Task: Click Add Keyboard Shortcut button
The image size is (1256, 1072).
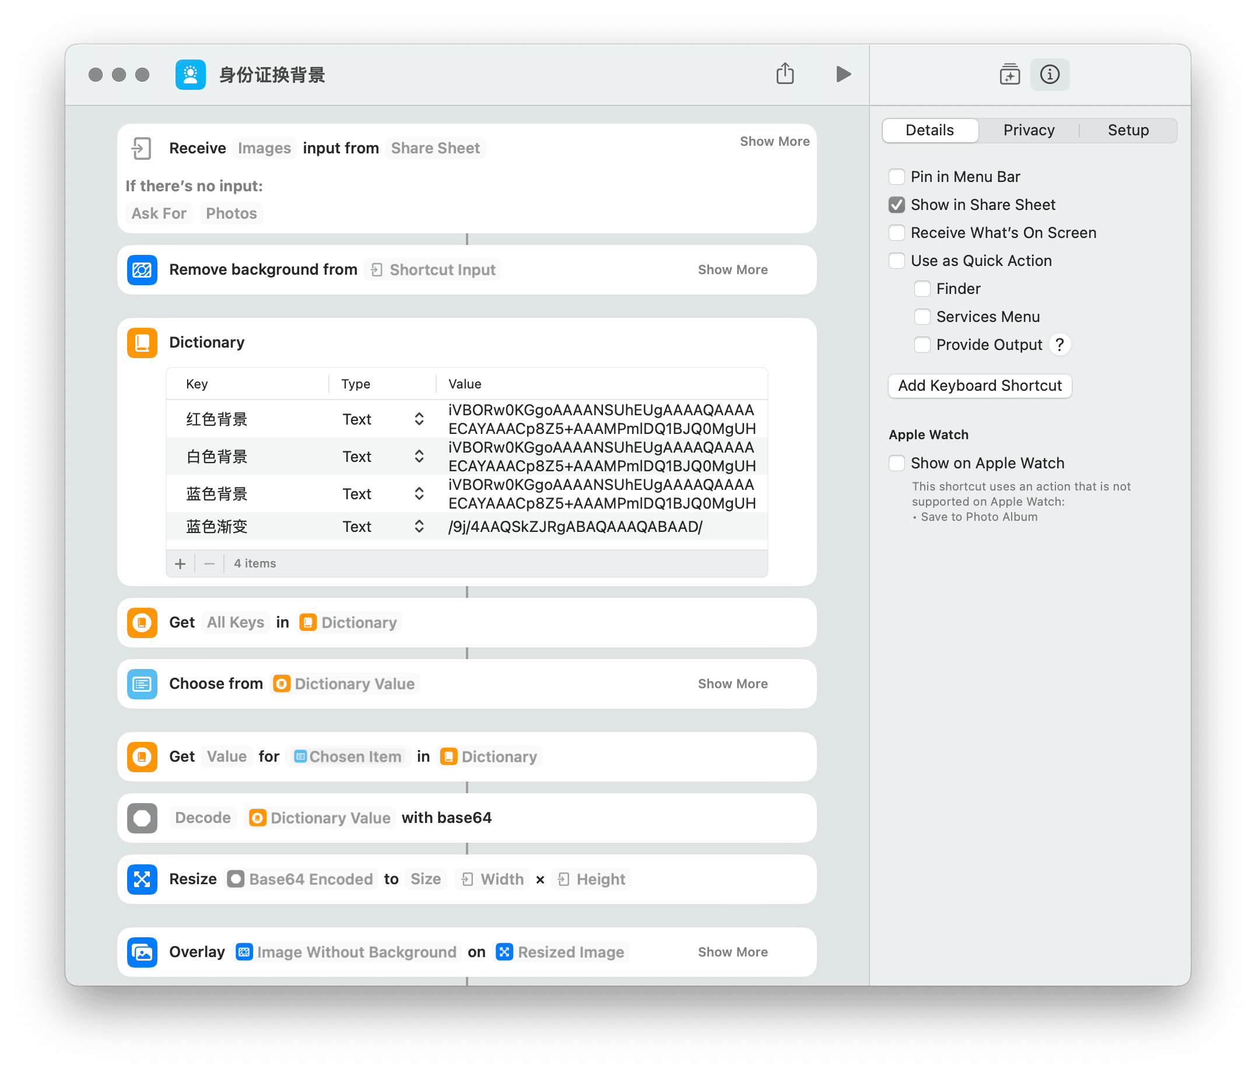Action: 980,386
